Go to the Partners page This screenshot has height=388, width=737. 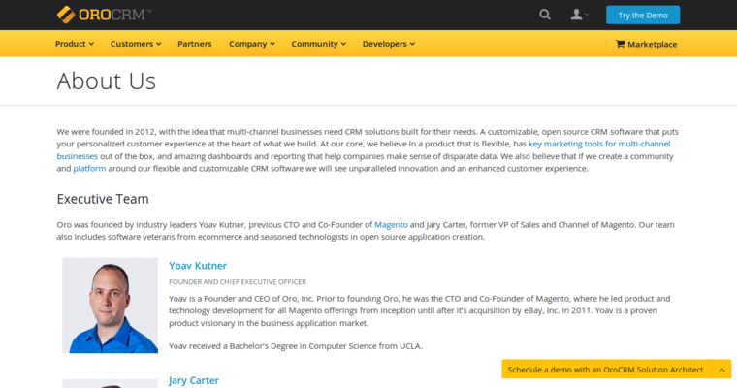(194, 44)
